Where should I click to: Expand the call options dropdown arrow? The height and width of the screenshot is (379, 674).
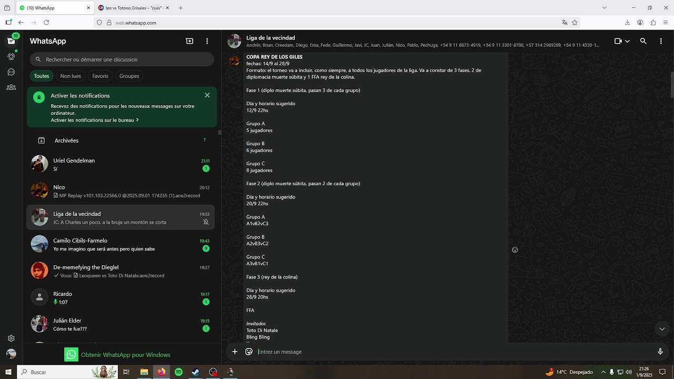[x=627, y=41]
